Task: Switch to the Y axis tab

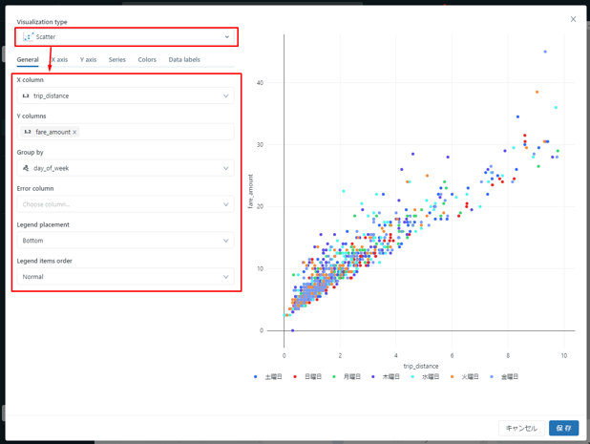Action: 88,59
